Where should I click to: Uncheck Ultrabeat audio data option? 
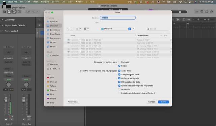(x=119, y=82)
